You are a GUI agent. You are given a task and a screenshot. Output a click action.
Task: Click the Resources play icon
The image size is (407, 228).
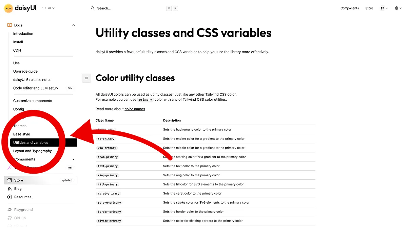9,197
